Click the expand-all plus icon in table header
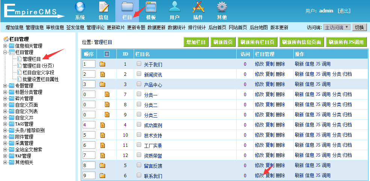The image size is (370, 181). (107, 54)
